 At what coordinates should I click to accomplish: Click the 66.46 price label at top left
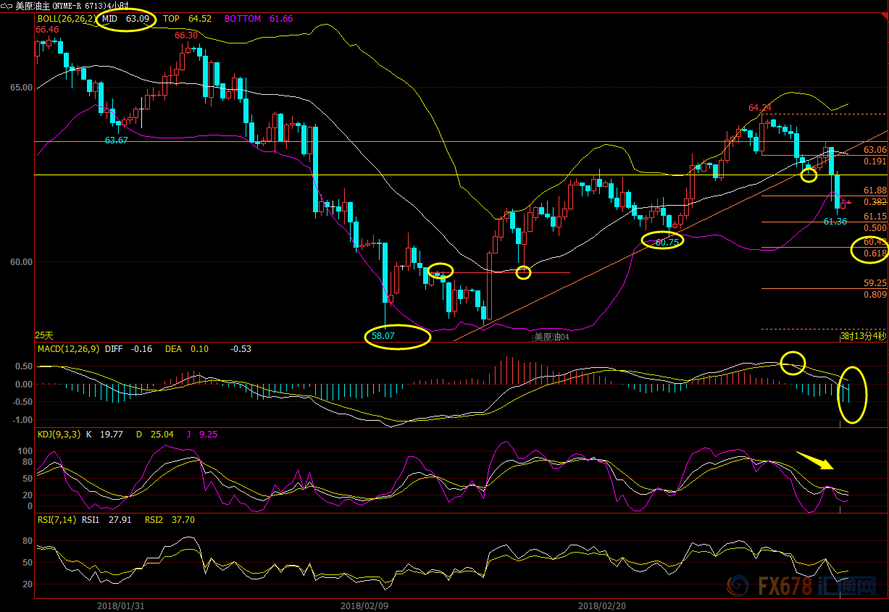click(47, 30)
